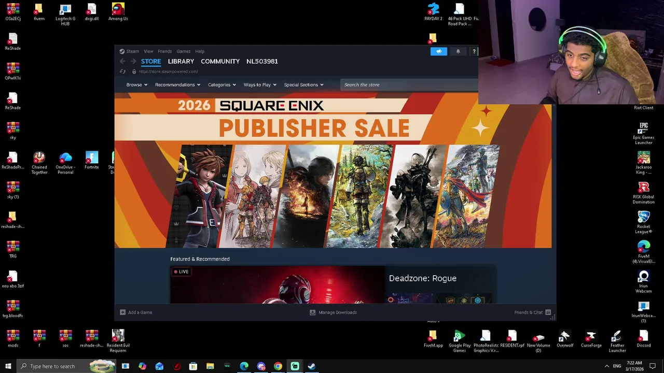Open the View menu

pyautogui.click(x=148, y=51)
